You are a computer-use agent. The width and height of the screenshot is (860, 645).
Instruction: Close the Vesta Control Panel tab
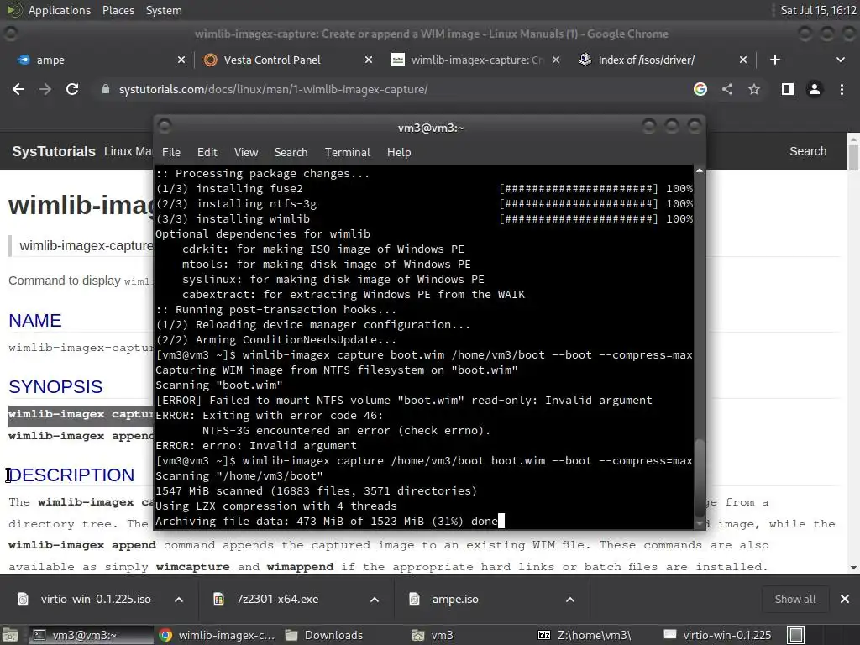pos(369,60)
